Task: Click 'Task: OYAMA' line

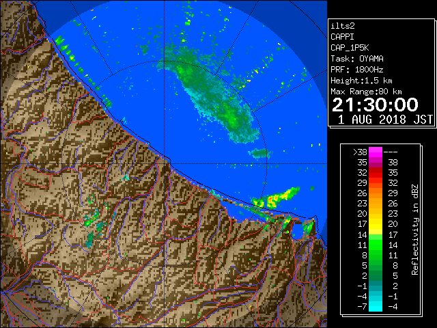Action: click(357, 59)
